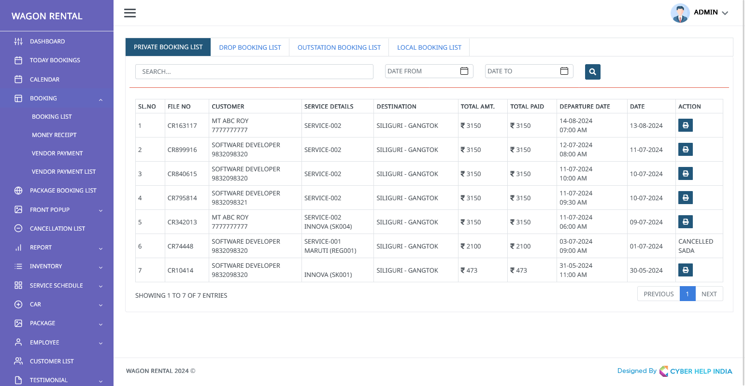The width and height of the screenshot is (745, 386).
Task: Open Dashboard from the sidebar
Action: click(x=47, y=41)
